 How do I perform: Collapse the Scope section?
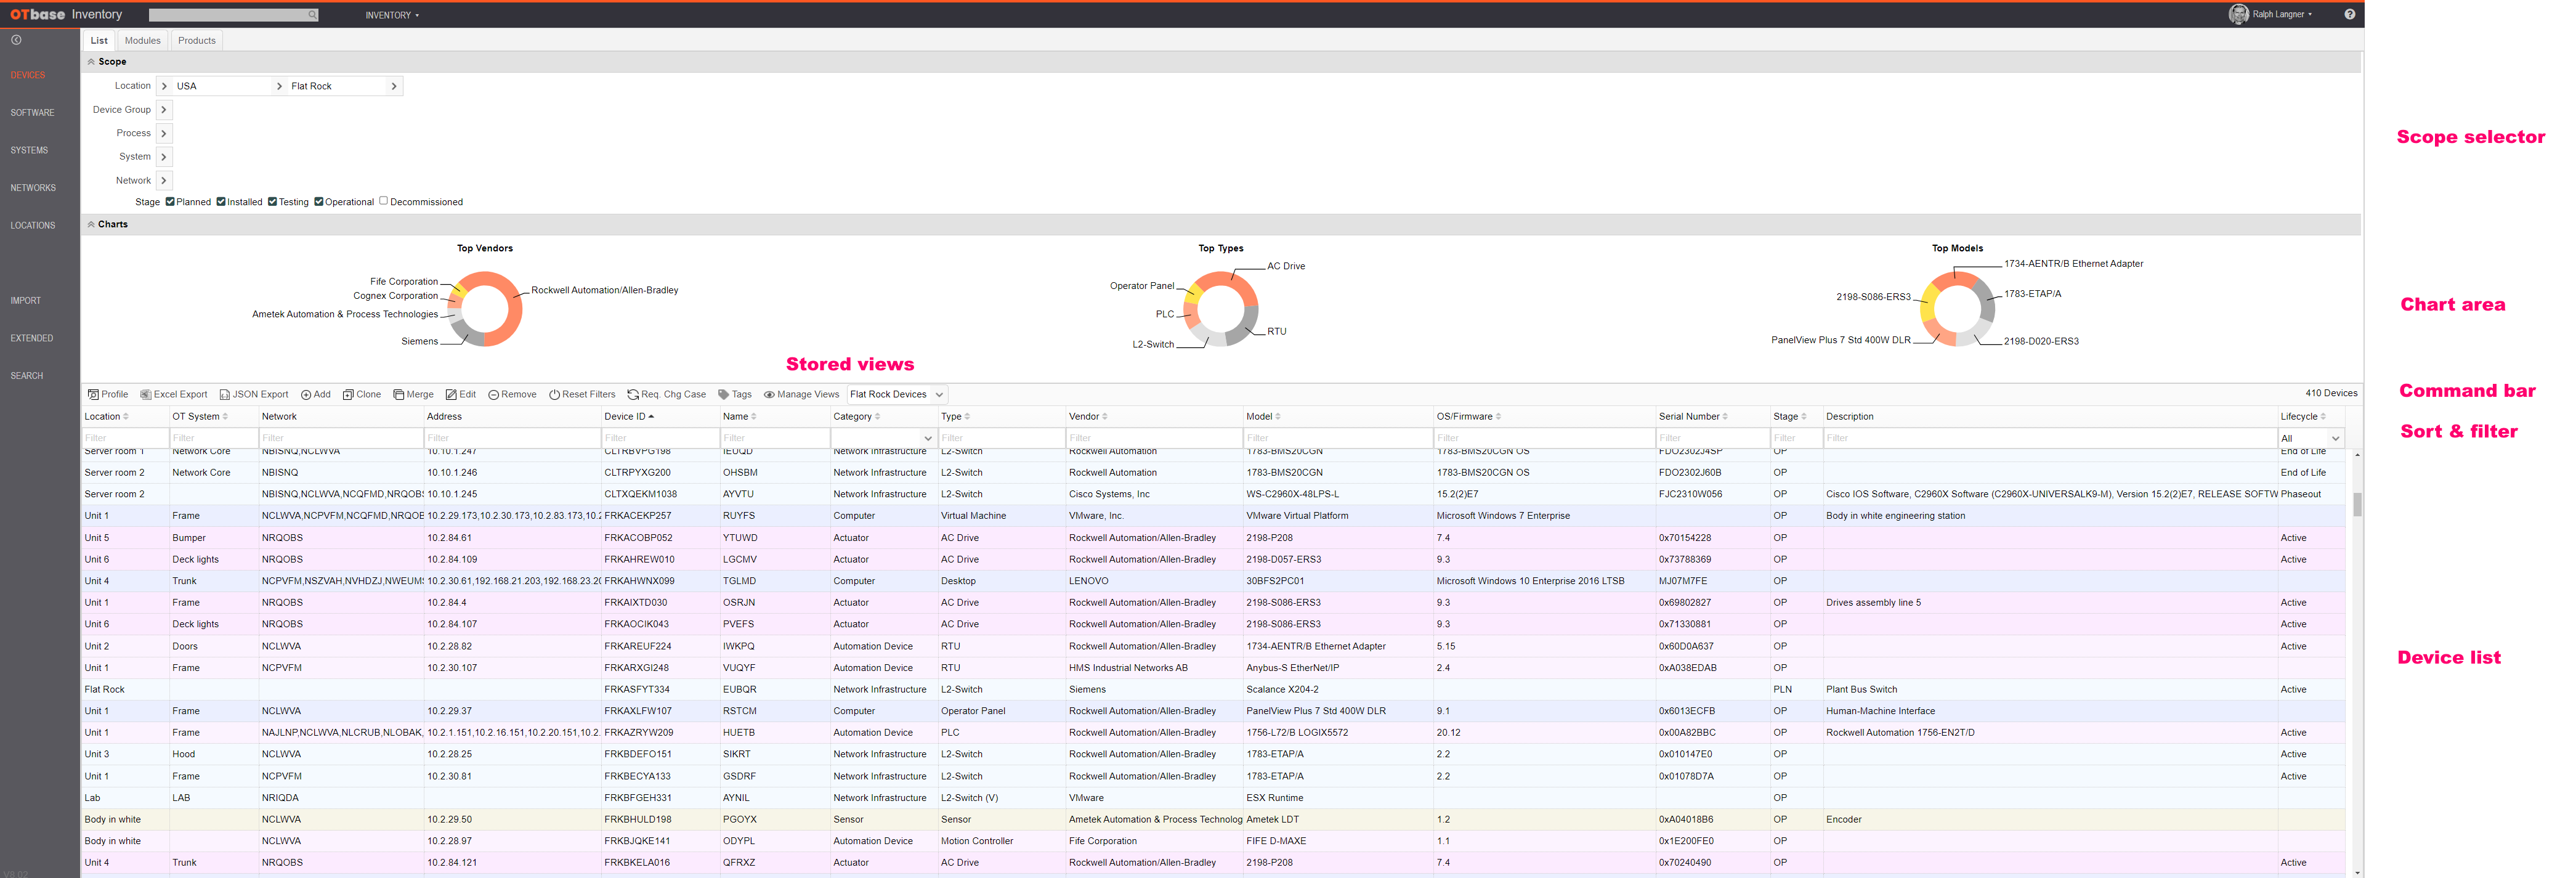91,62
